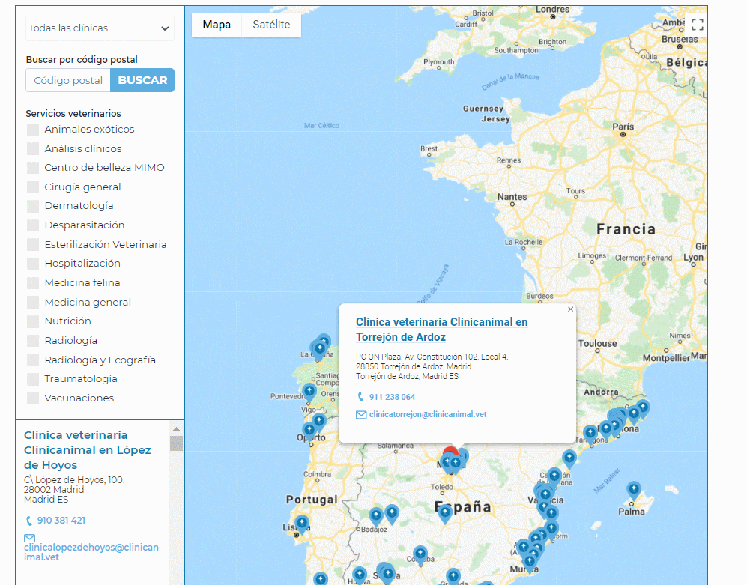This screenshot has height=585, width=747.
Task: Click phone icon beside 910 381 421
Action: [x=29, y=521]
